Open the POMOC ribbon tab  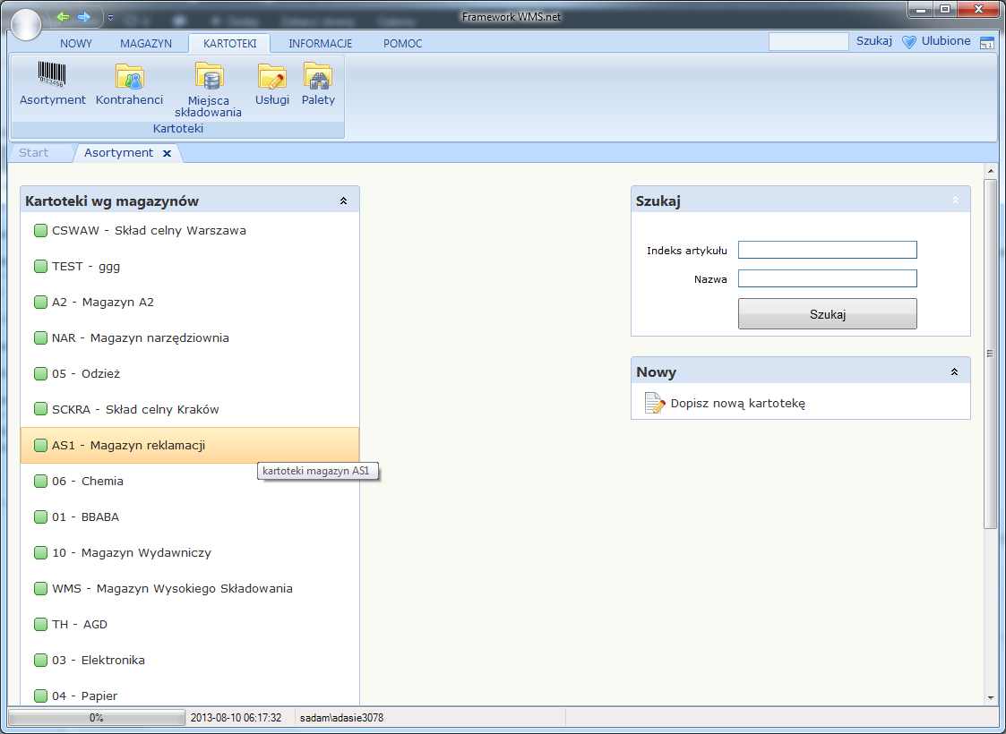tap(403, 44)
